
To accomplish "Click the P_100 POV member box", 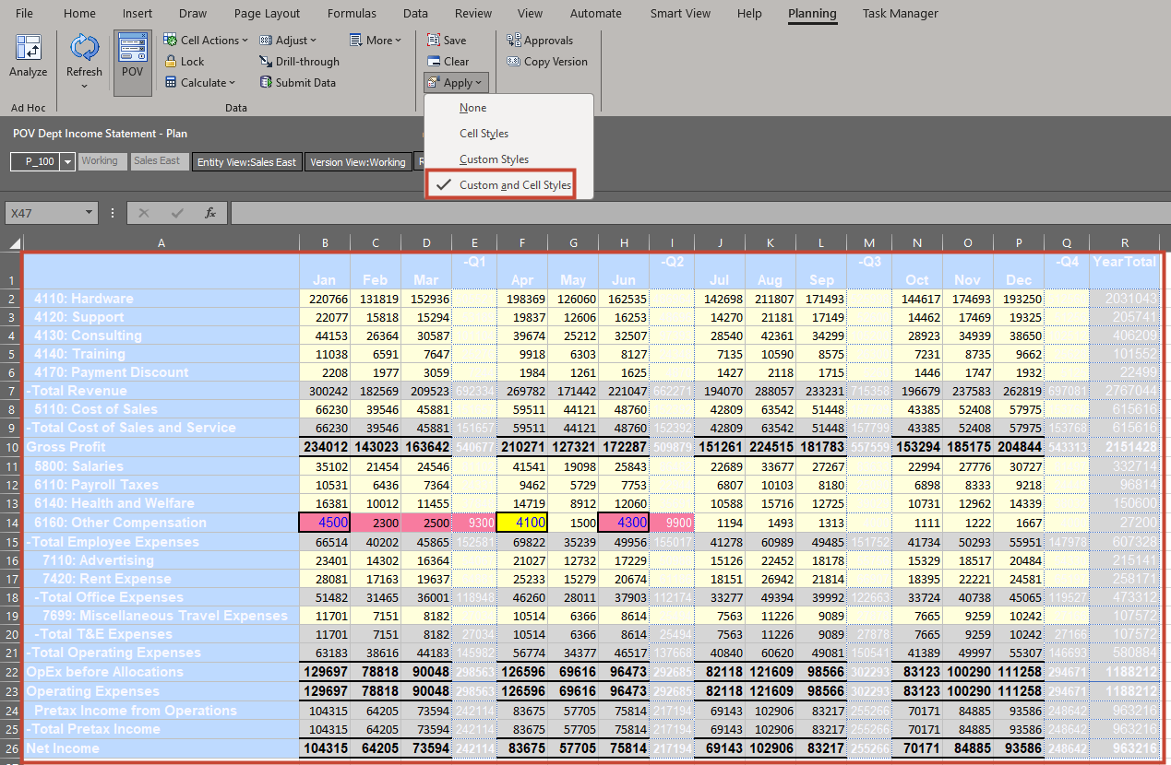I will [36, 162].
